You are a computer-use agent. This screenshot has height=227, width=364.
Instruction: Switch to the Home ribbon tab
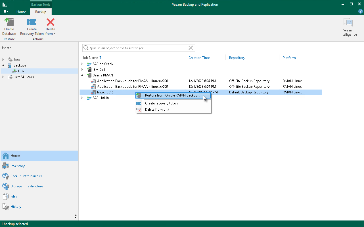tap(21, 12)
